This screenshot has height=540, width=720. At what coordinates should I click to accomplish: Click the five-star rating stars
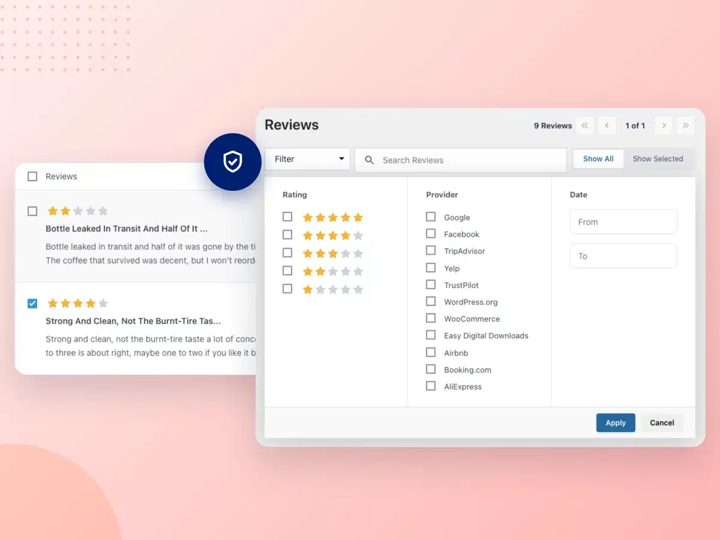point(333,217)
